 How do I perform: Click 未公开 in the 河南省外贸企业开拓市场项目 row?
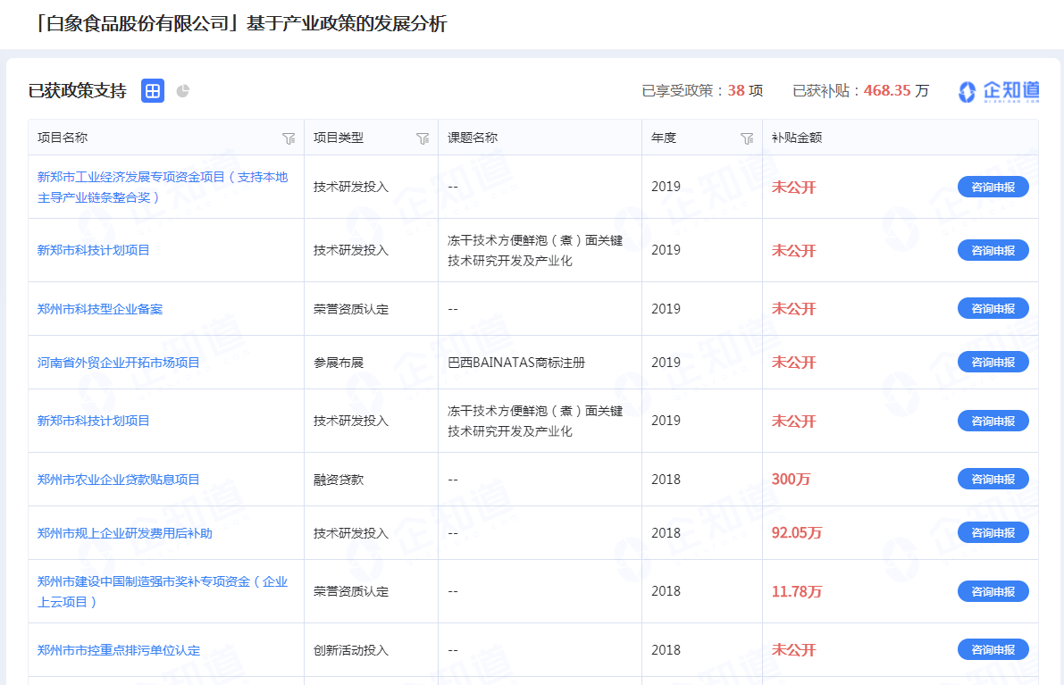[x=794, y=363]
